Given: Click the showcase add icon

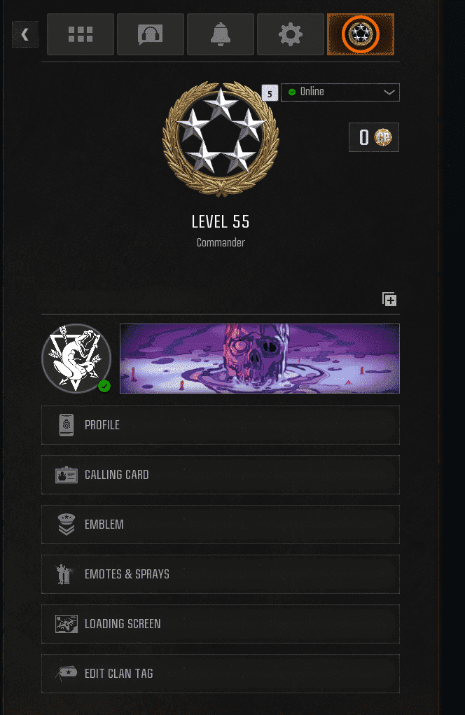Looking at the screenshot, I should (389, 299).
